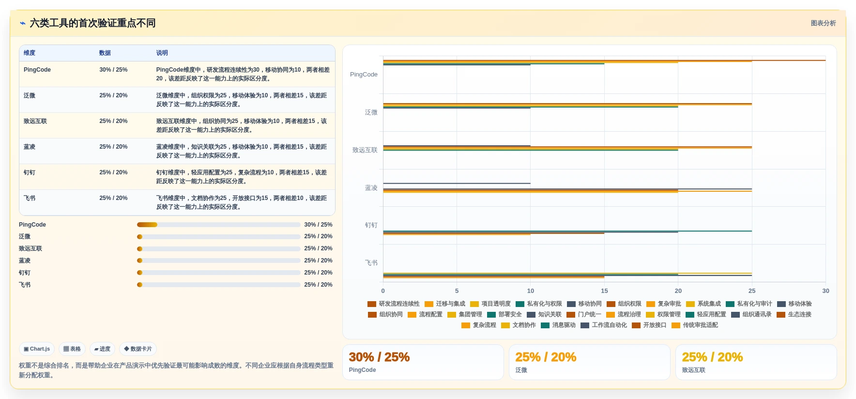Toggle the 移动体验 legend series
856x399 pixels.
point(795,304)
